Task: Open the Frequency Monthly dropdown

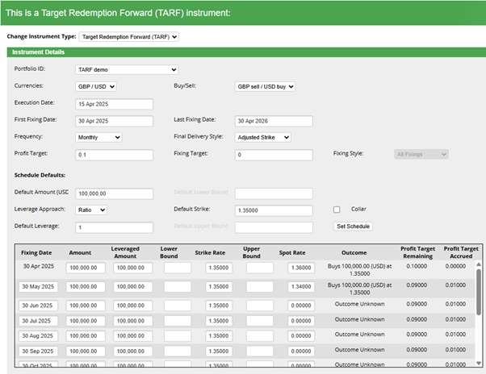Action: (98, 137)
